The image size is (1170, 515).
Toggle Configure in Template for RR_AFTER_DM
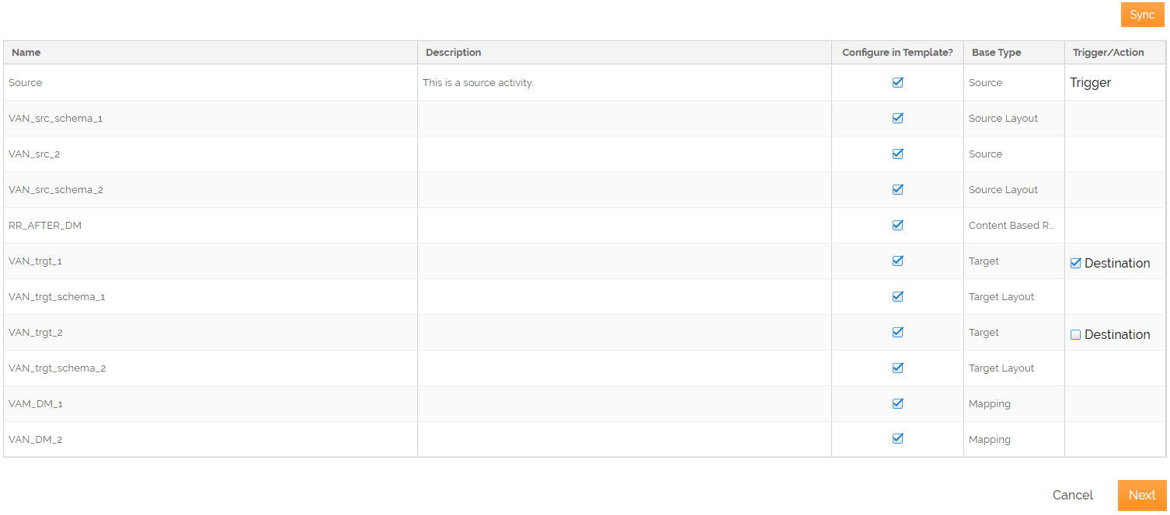tap(897, 225)
